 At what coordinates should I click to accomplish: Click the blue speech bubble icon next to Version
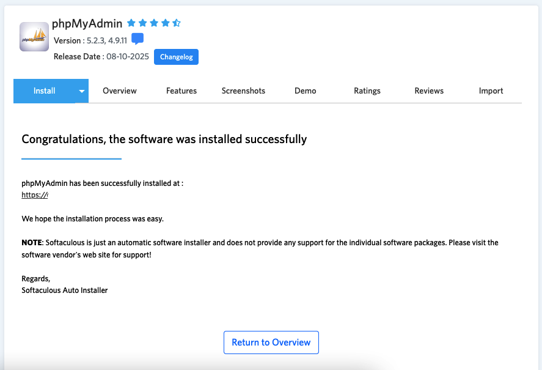pos(137,39)
